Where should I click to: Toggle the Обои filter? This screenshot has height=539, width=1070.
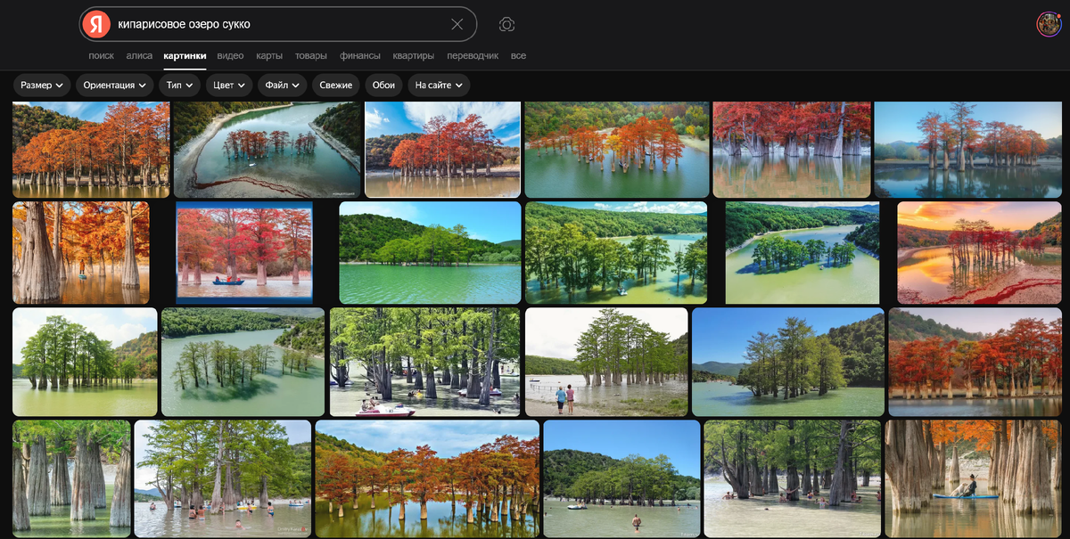[x=383, y=86]
